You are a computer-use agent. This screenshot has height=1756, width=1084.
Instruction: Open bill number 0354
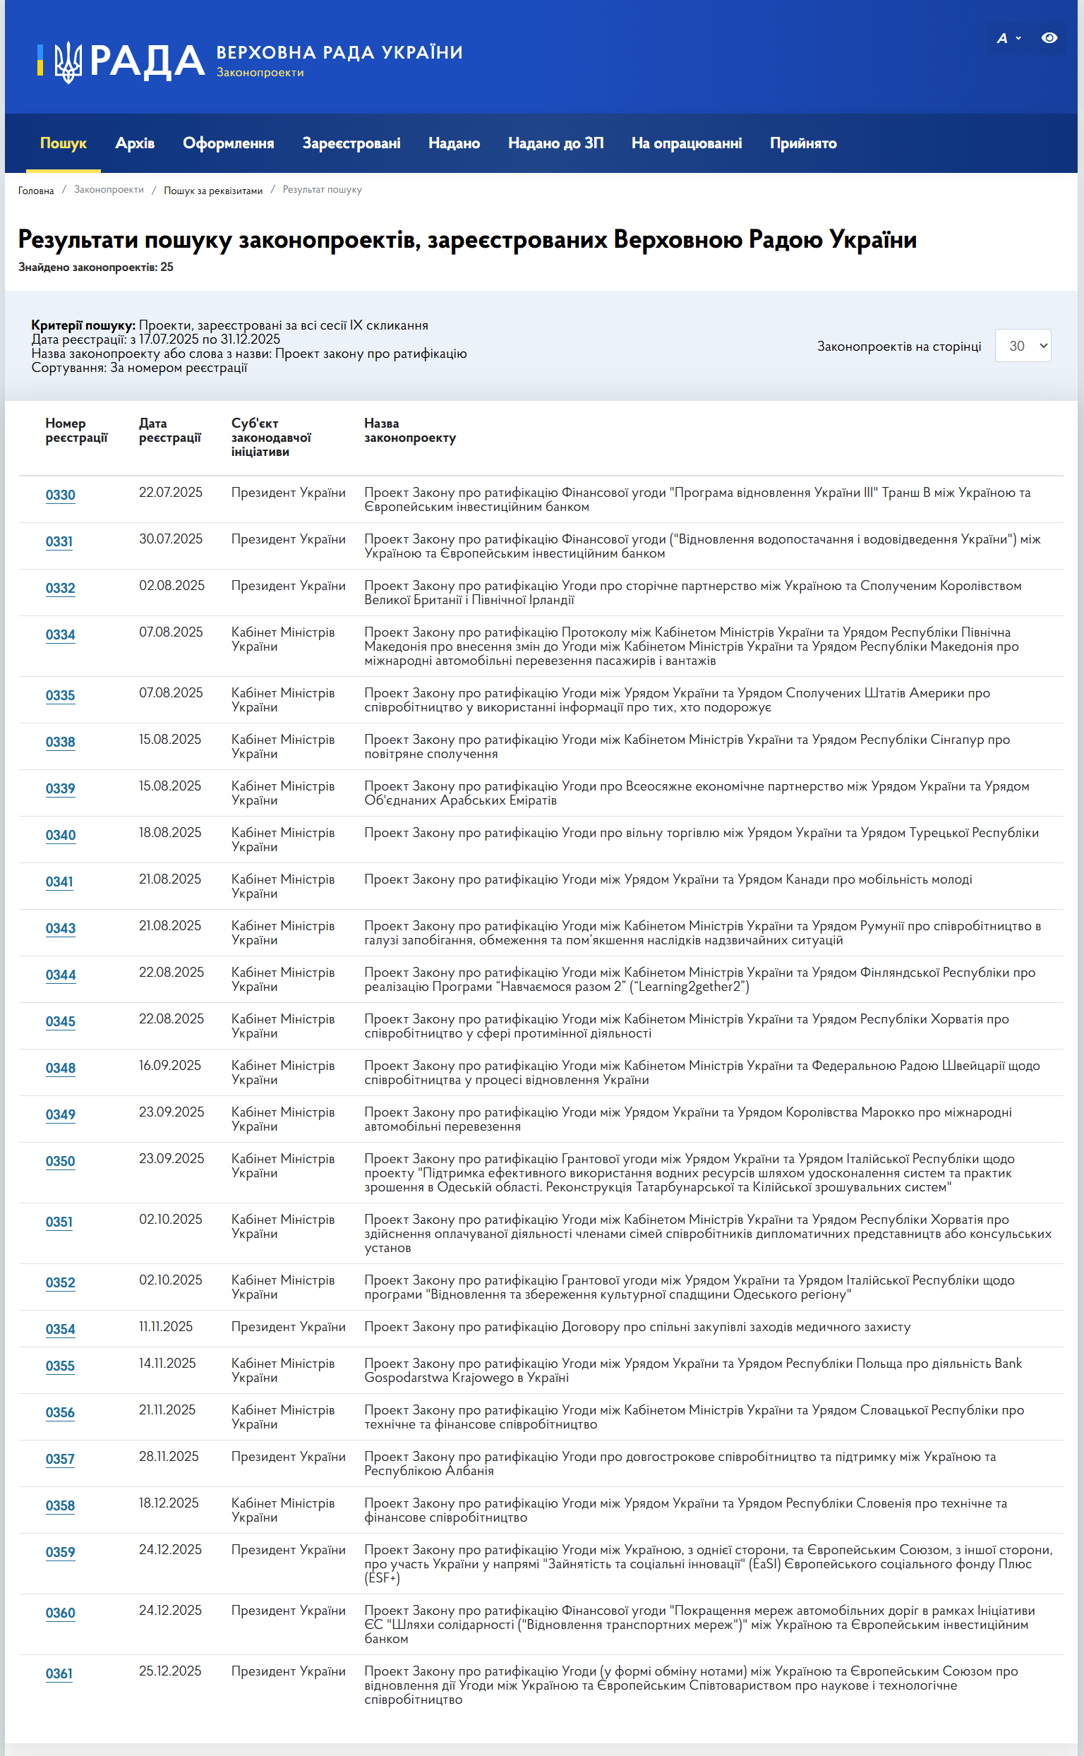[x=60, y=1330]
